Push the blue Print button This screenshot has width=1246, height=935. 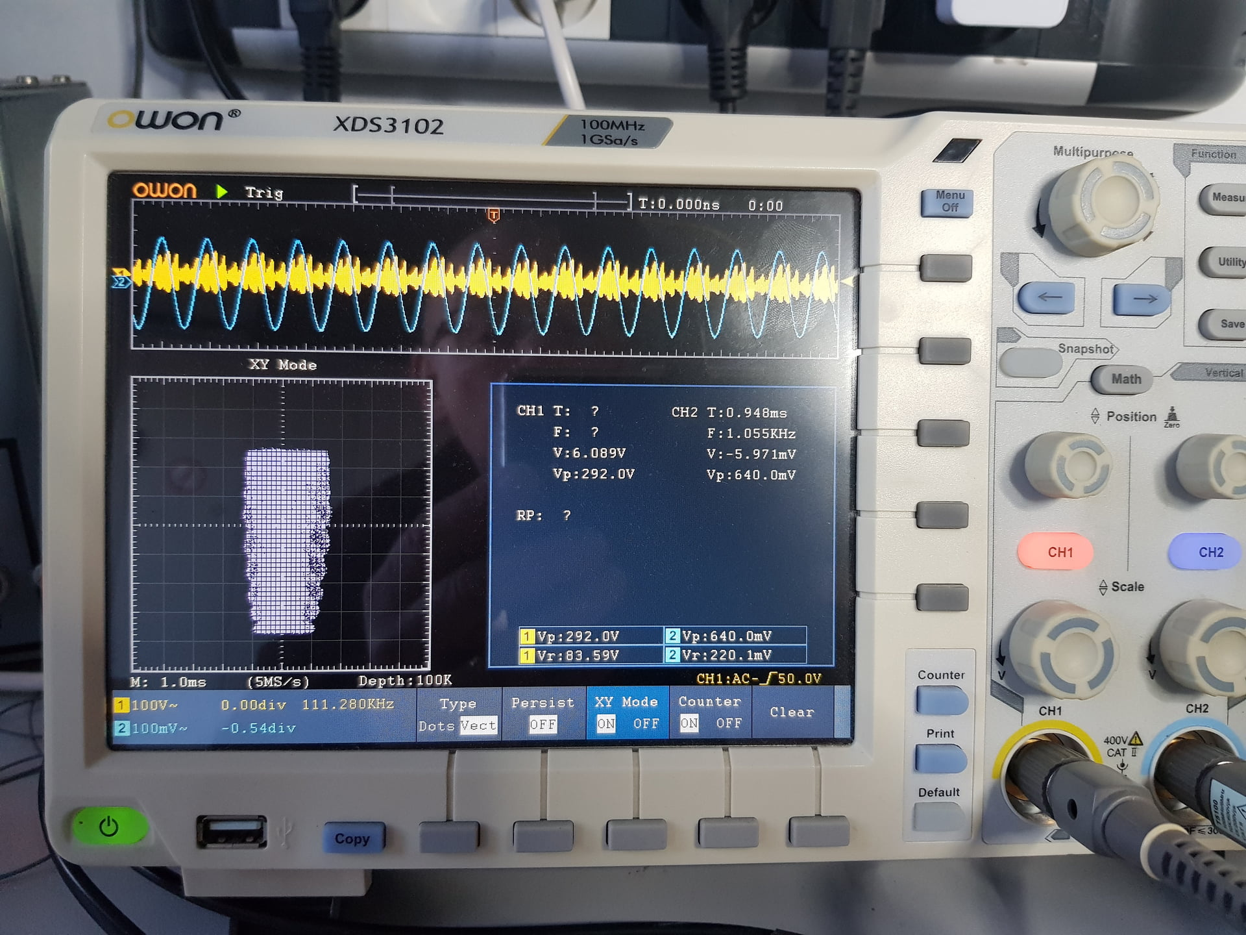pyautogui.click(x=940, y=759)
